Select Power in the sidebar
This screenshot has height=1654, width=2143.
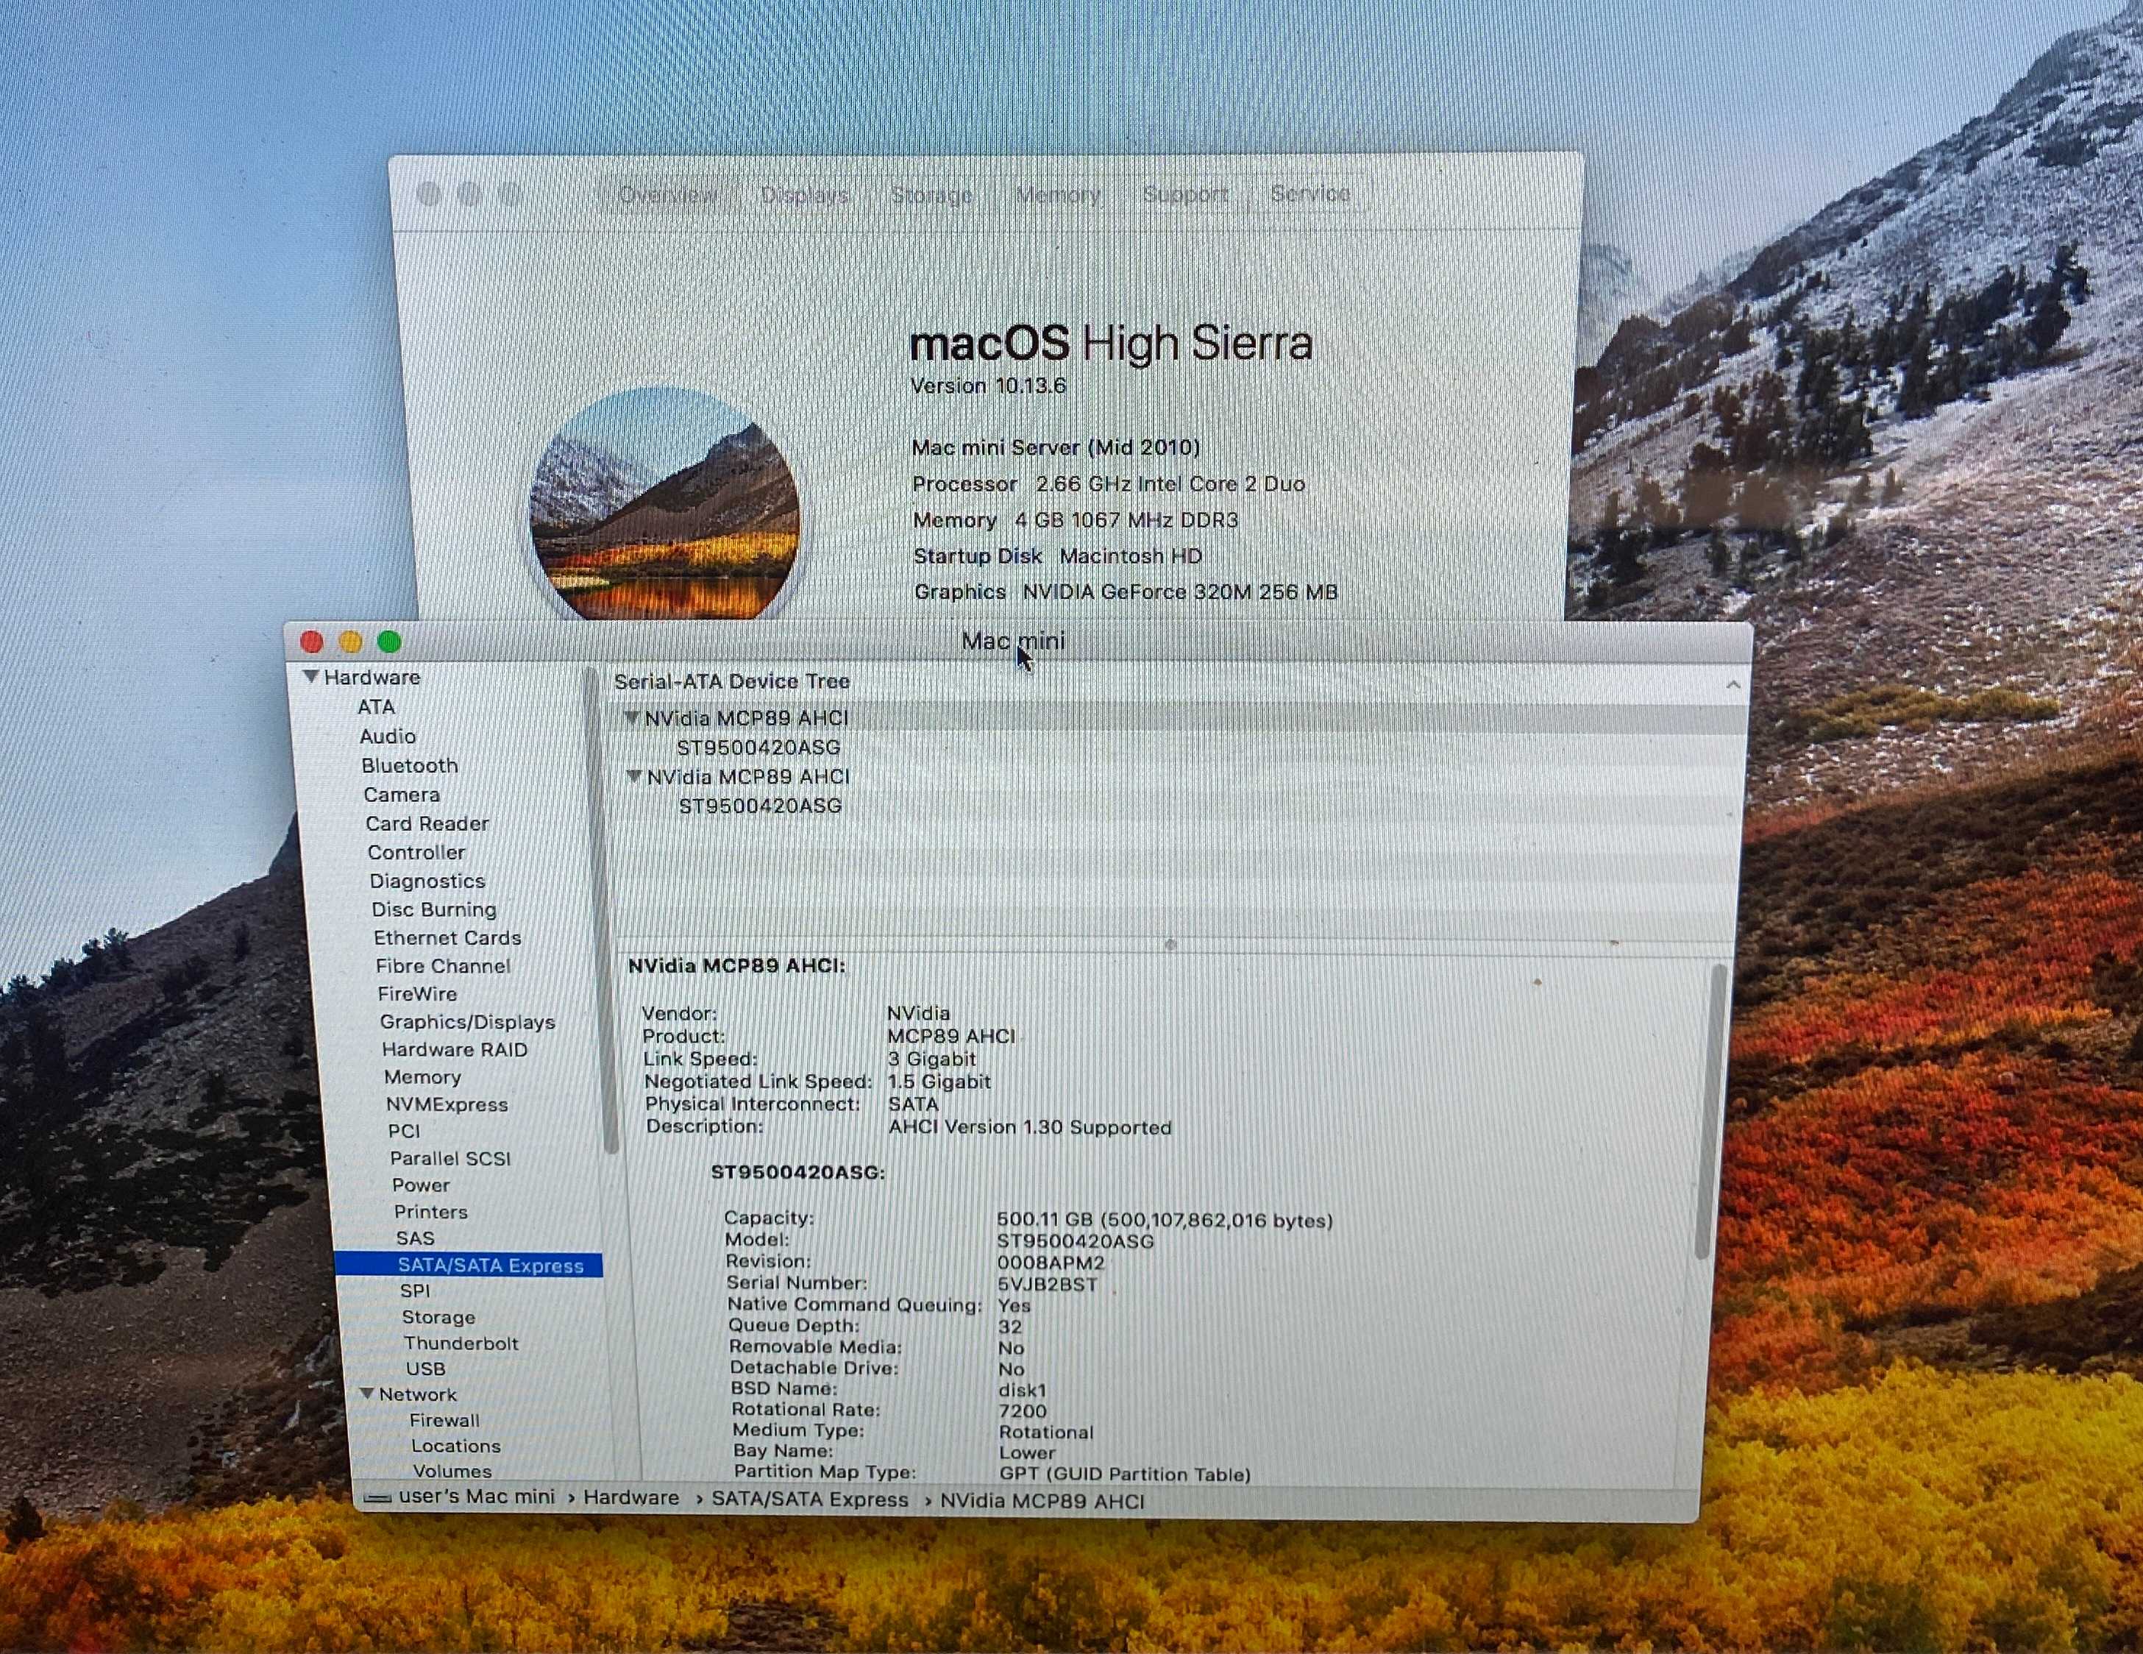[x=420, y=1185]
